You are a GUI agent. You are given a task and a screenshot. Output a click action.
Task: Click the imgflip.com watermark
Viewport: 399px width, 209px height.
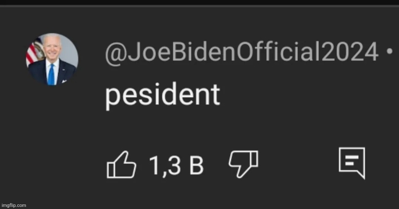(x=13, y=205)
